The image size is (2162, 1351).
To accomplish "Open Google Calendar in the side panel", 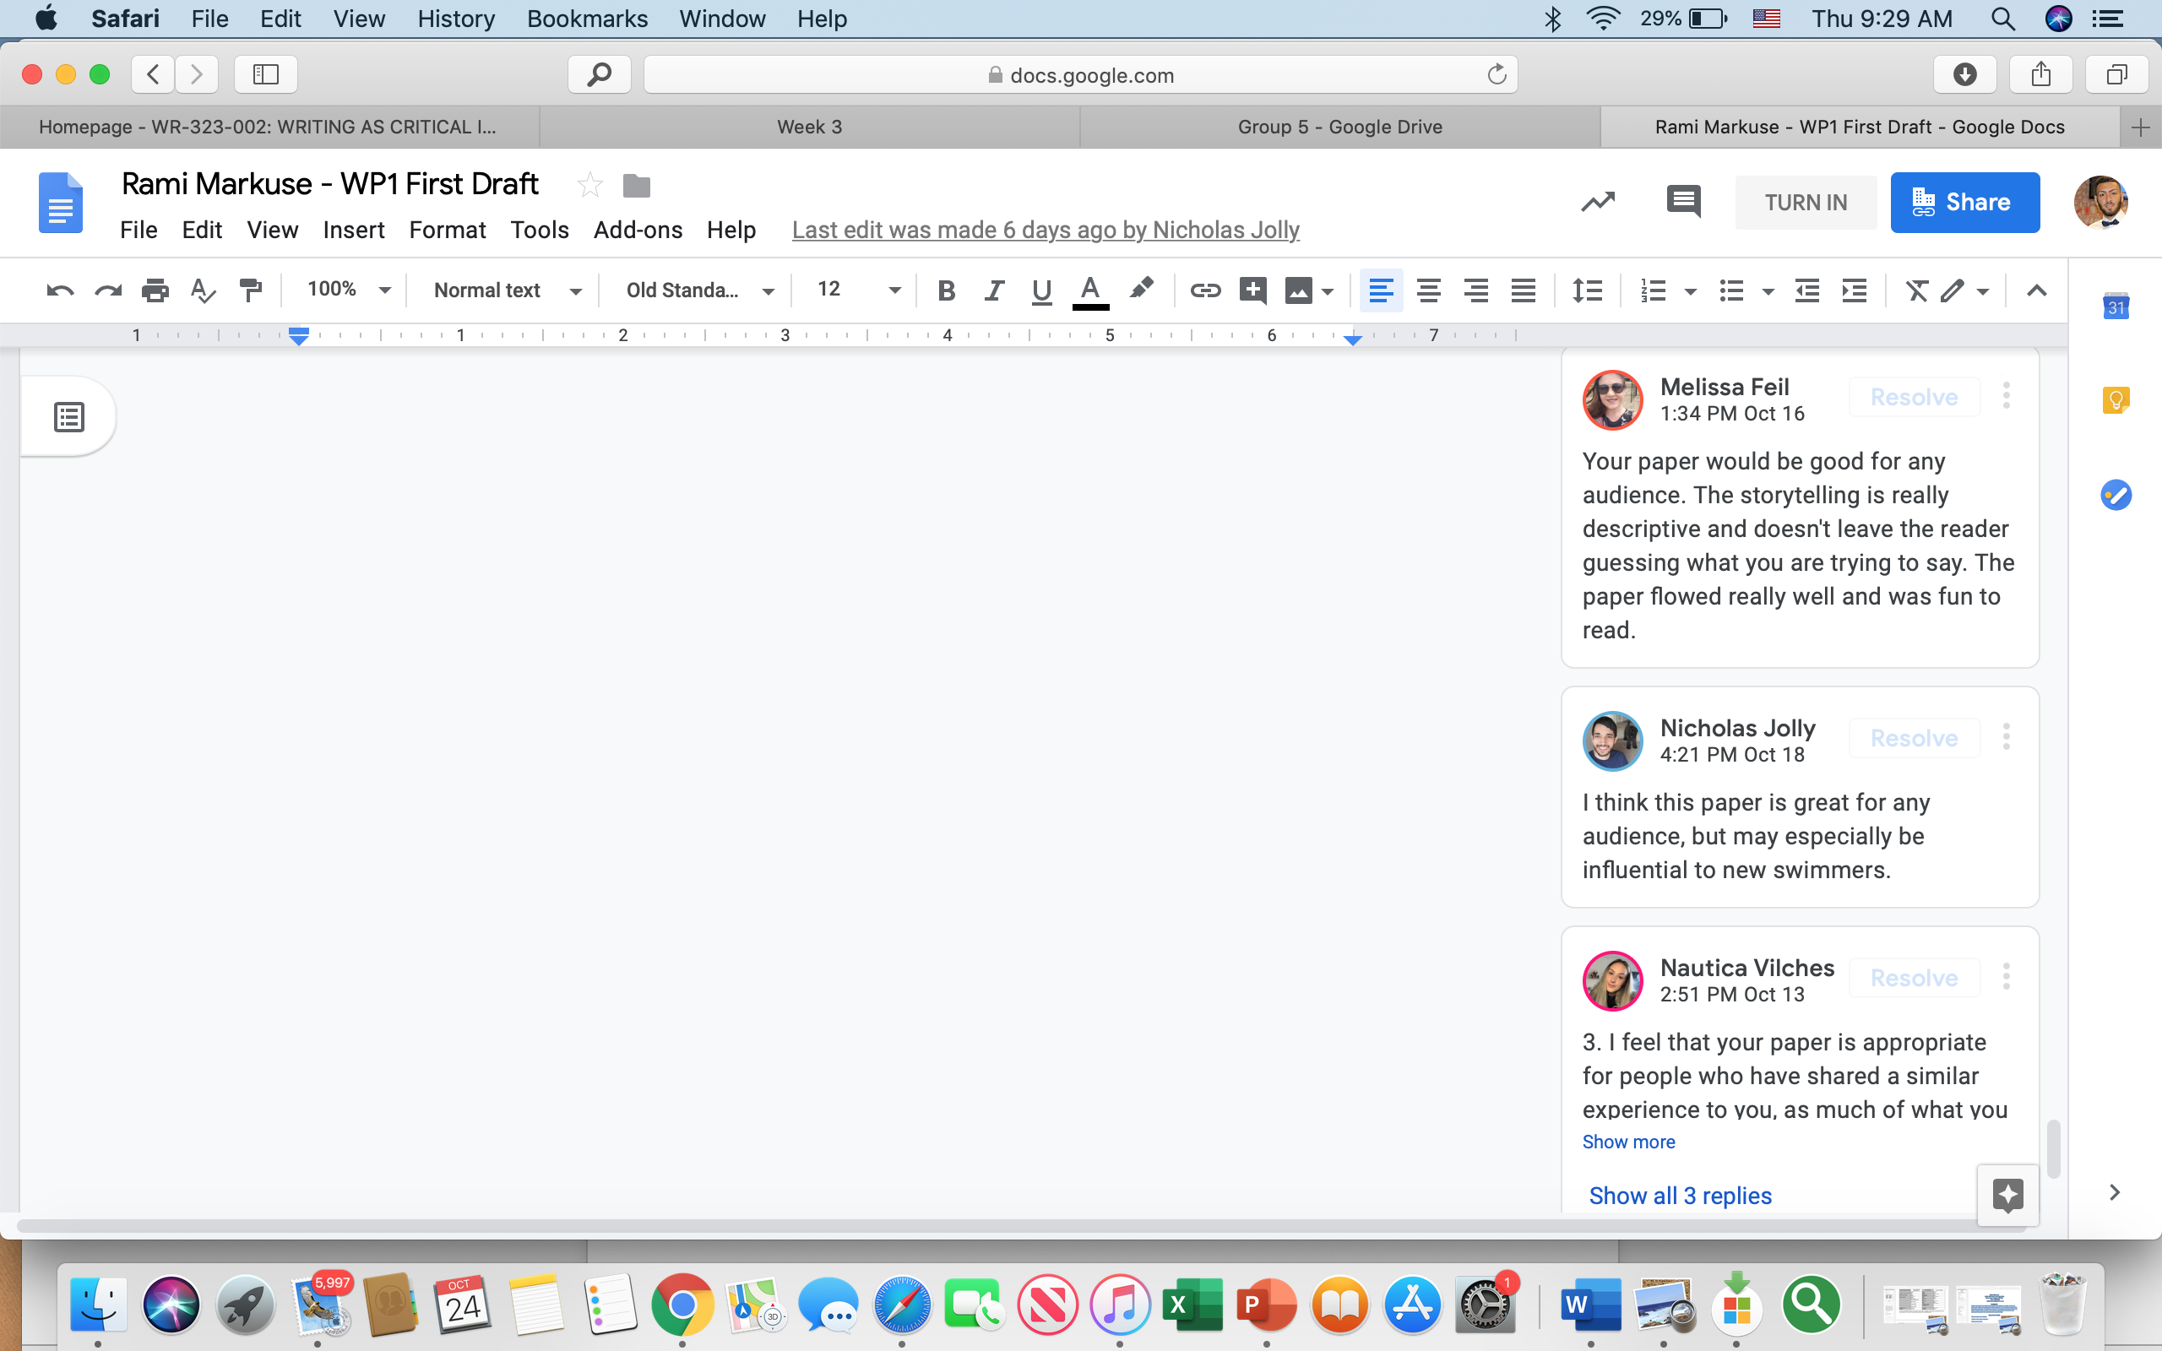I will 2116,307.
